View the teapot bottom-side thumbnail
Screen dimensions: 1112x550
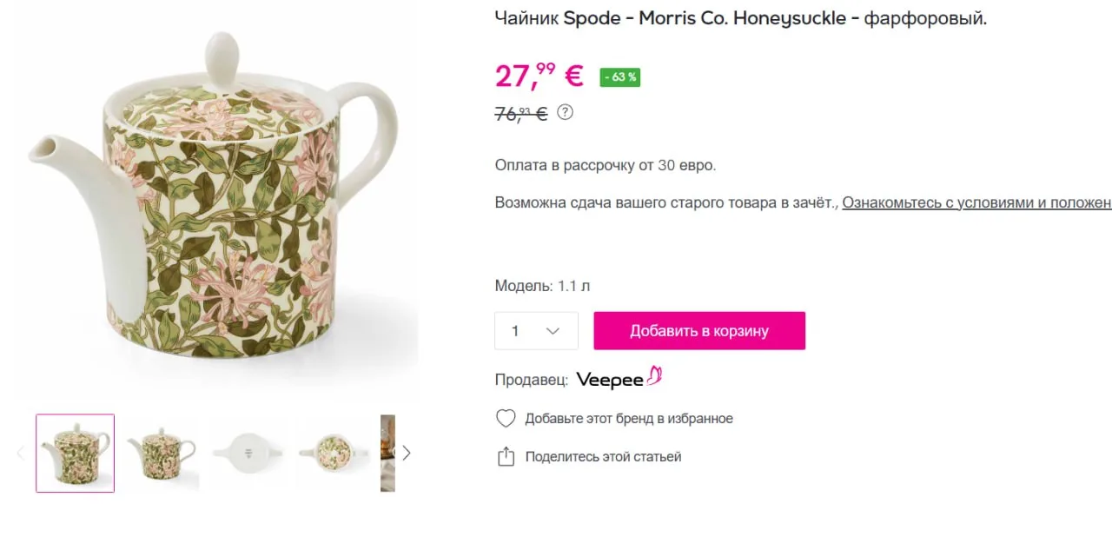pyautogui.click(x=248, y=453)
